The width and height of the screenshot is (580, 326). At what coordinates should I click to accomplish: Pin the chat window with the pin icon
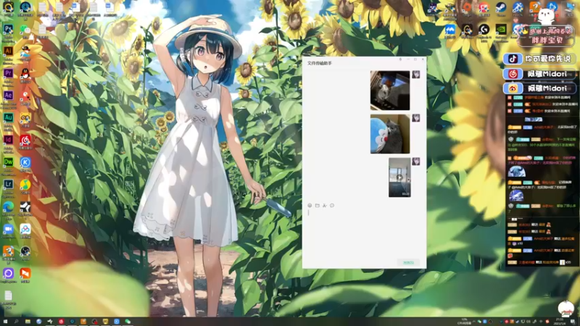pos(400,59)
